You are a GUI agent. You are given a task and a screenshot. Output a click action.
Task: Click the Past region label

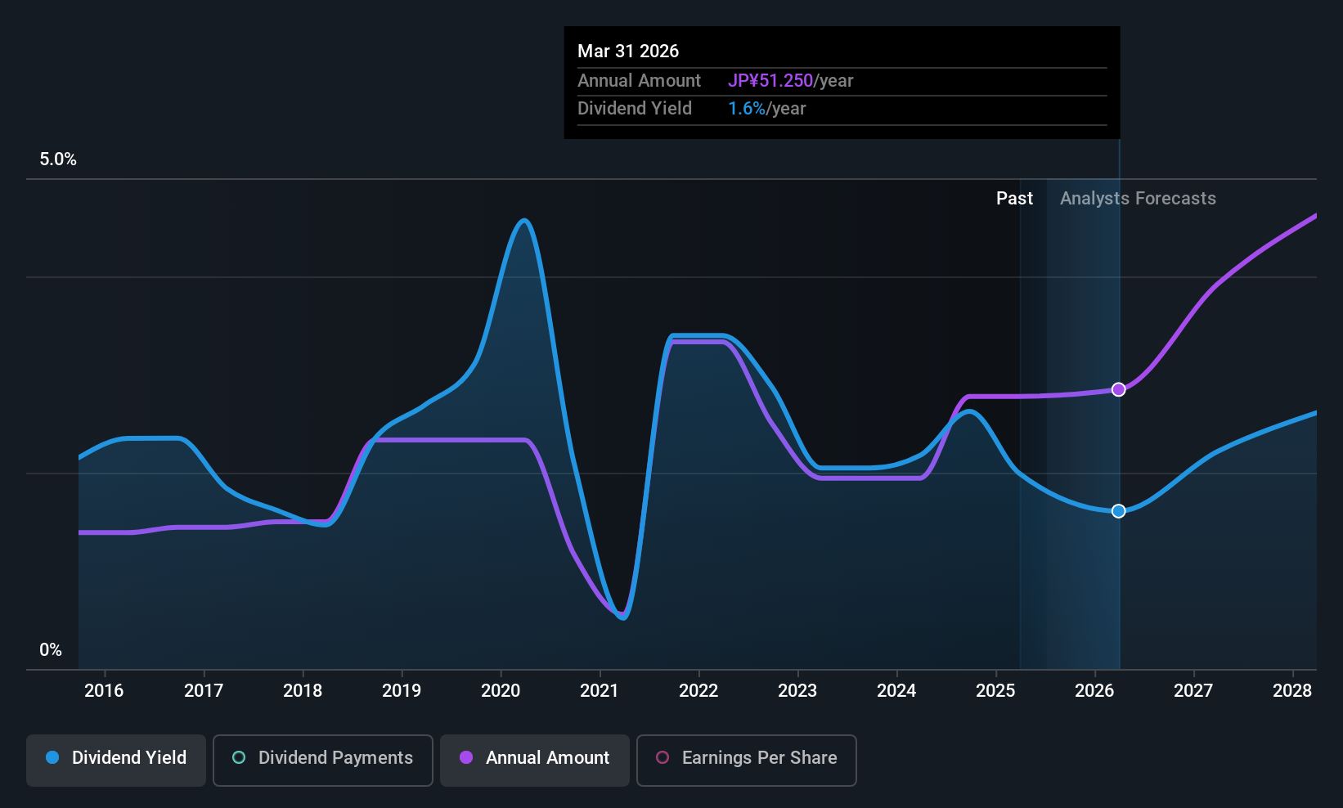(1014, 199)
